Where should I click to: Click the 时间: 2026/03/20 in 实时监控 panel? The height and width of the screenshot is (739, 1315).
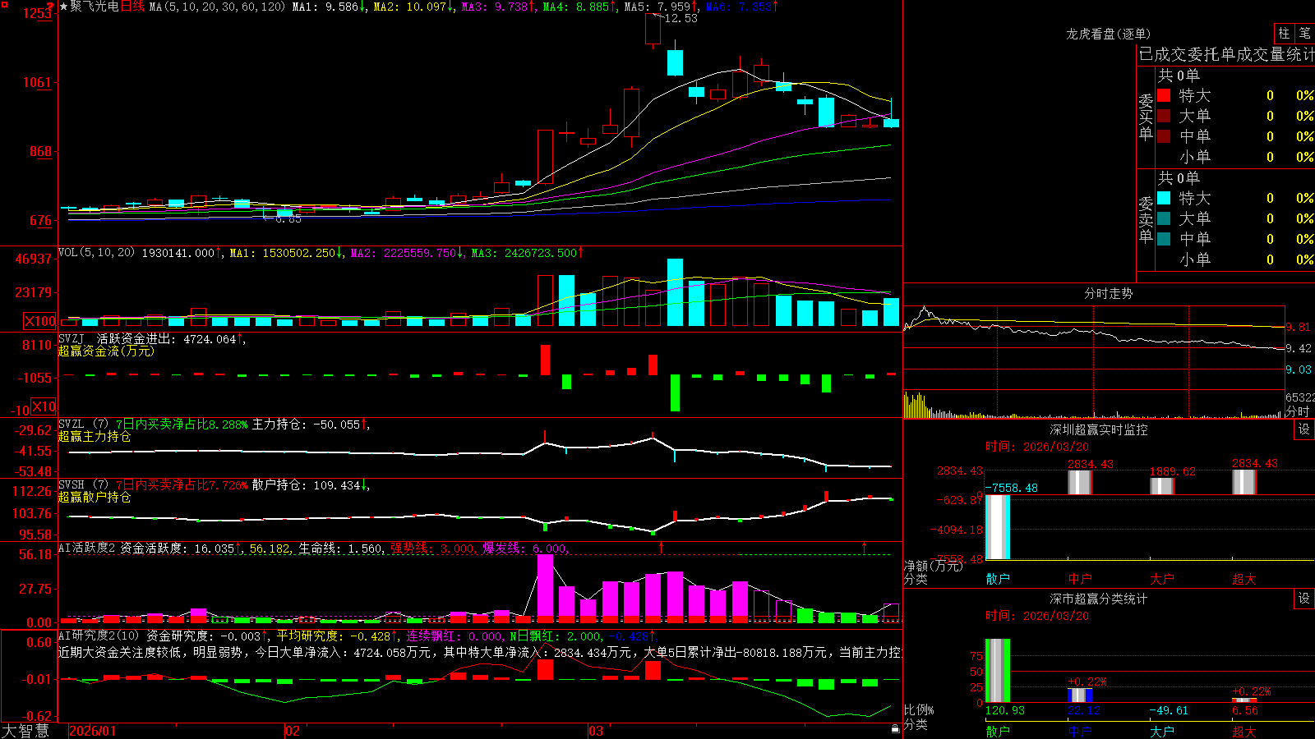1037,447
